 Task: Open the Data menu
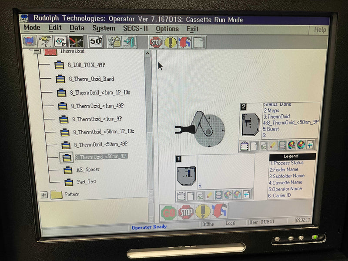77,28
